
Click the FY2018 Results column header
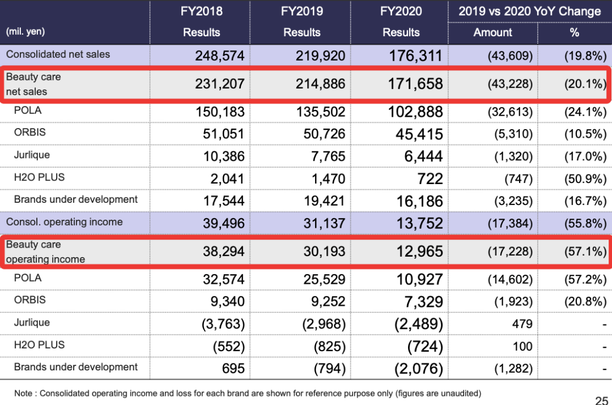[x=201, y=22]
